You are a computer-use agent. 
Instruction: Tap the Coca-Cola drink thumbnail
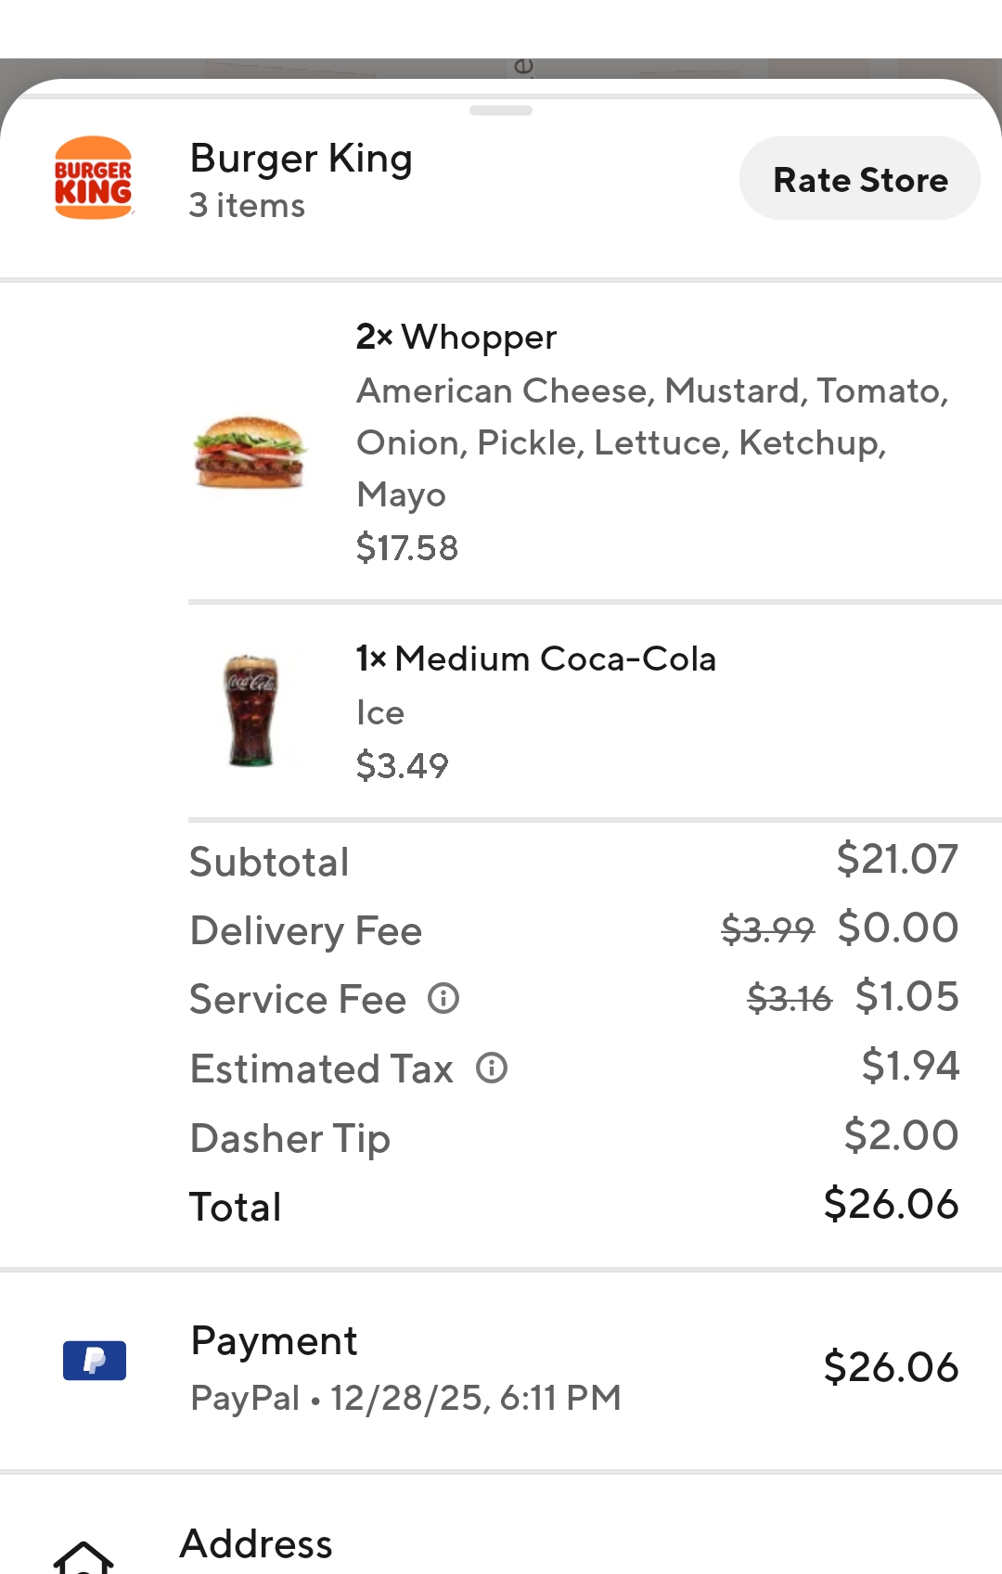point(250,710)
